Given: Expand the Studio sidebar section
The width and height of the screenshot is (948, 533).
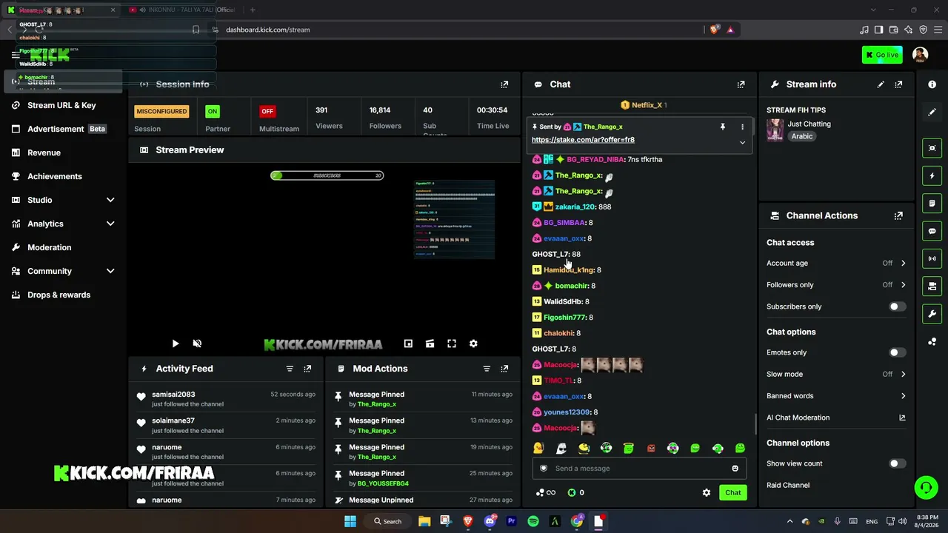Looking at the screenshot, I should [110, 200].
